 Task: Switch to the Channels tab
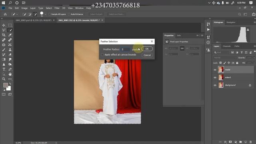click(227, 46)
